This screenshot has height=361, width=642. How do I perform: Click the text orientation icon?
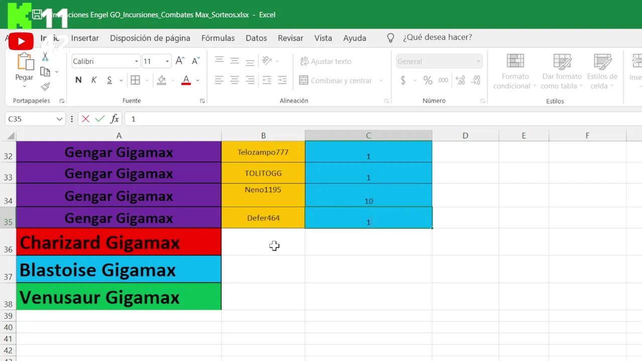(x=267, y=61)
